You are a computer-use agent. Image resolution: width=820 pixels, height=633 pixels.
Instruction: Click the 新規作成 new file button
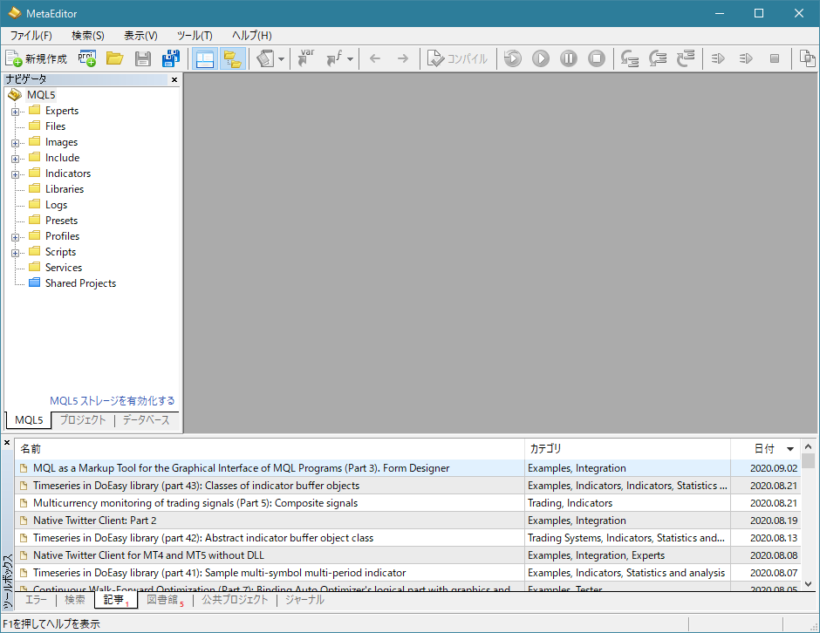tap(37, 58)
